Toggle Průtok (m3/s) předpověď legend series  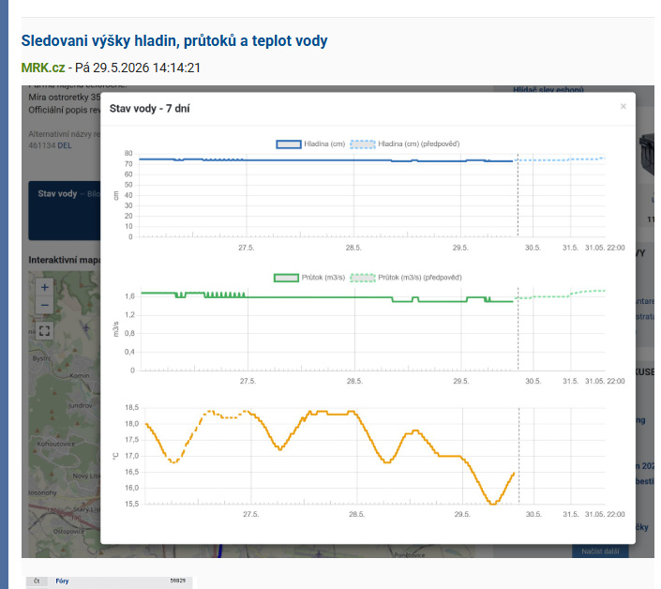[x=406, y=278]
